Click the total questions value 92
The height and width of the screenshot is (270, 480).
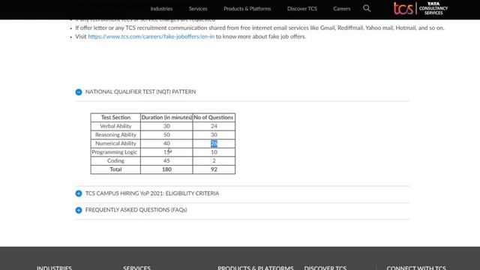214,169
